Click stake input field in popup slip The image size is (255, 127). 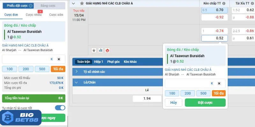click(x=195, y=84)
